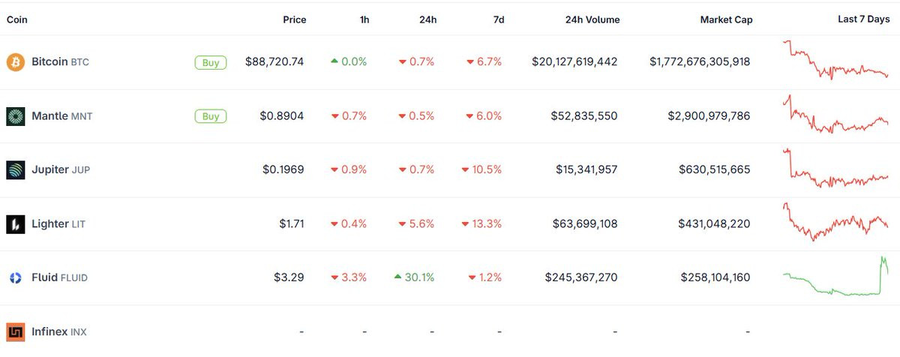The height and width of the screenshot is (357, 900).
Task: Click the Fluid coin logo icon
Action: (x=16, y=278)
